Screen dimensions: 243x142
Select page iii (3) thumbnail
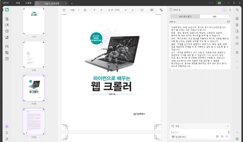[34, 88]
